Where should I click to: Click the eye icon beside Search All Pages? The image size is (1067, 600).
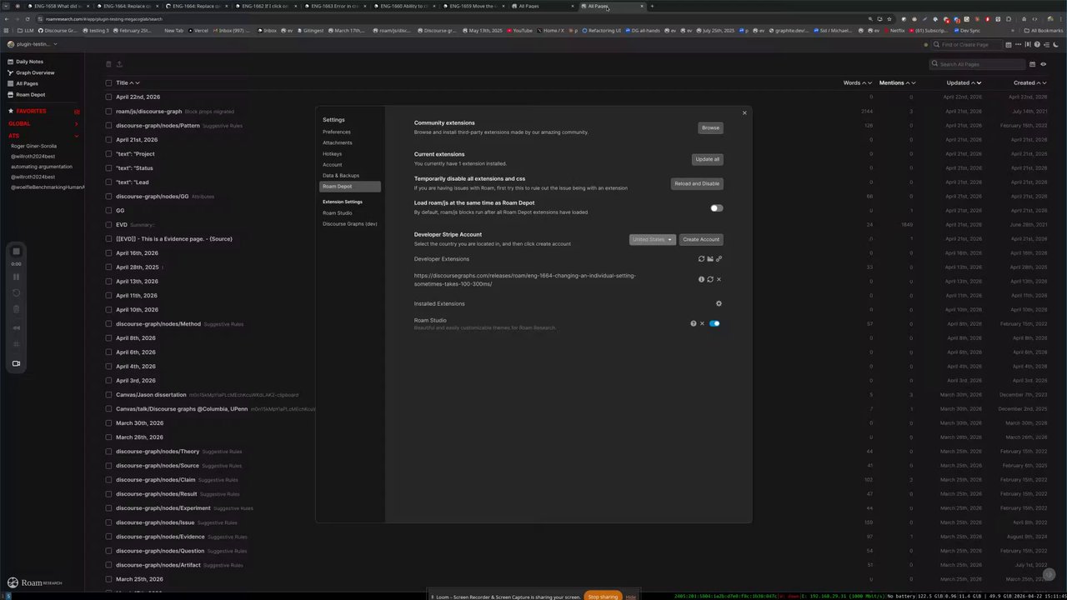coord(1043,64)
